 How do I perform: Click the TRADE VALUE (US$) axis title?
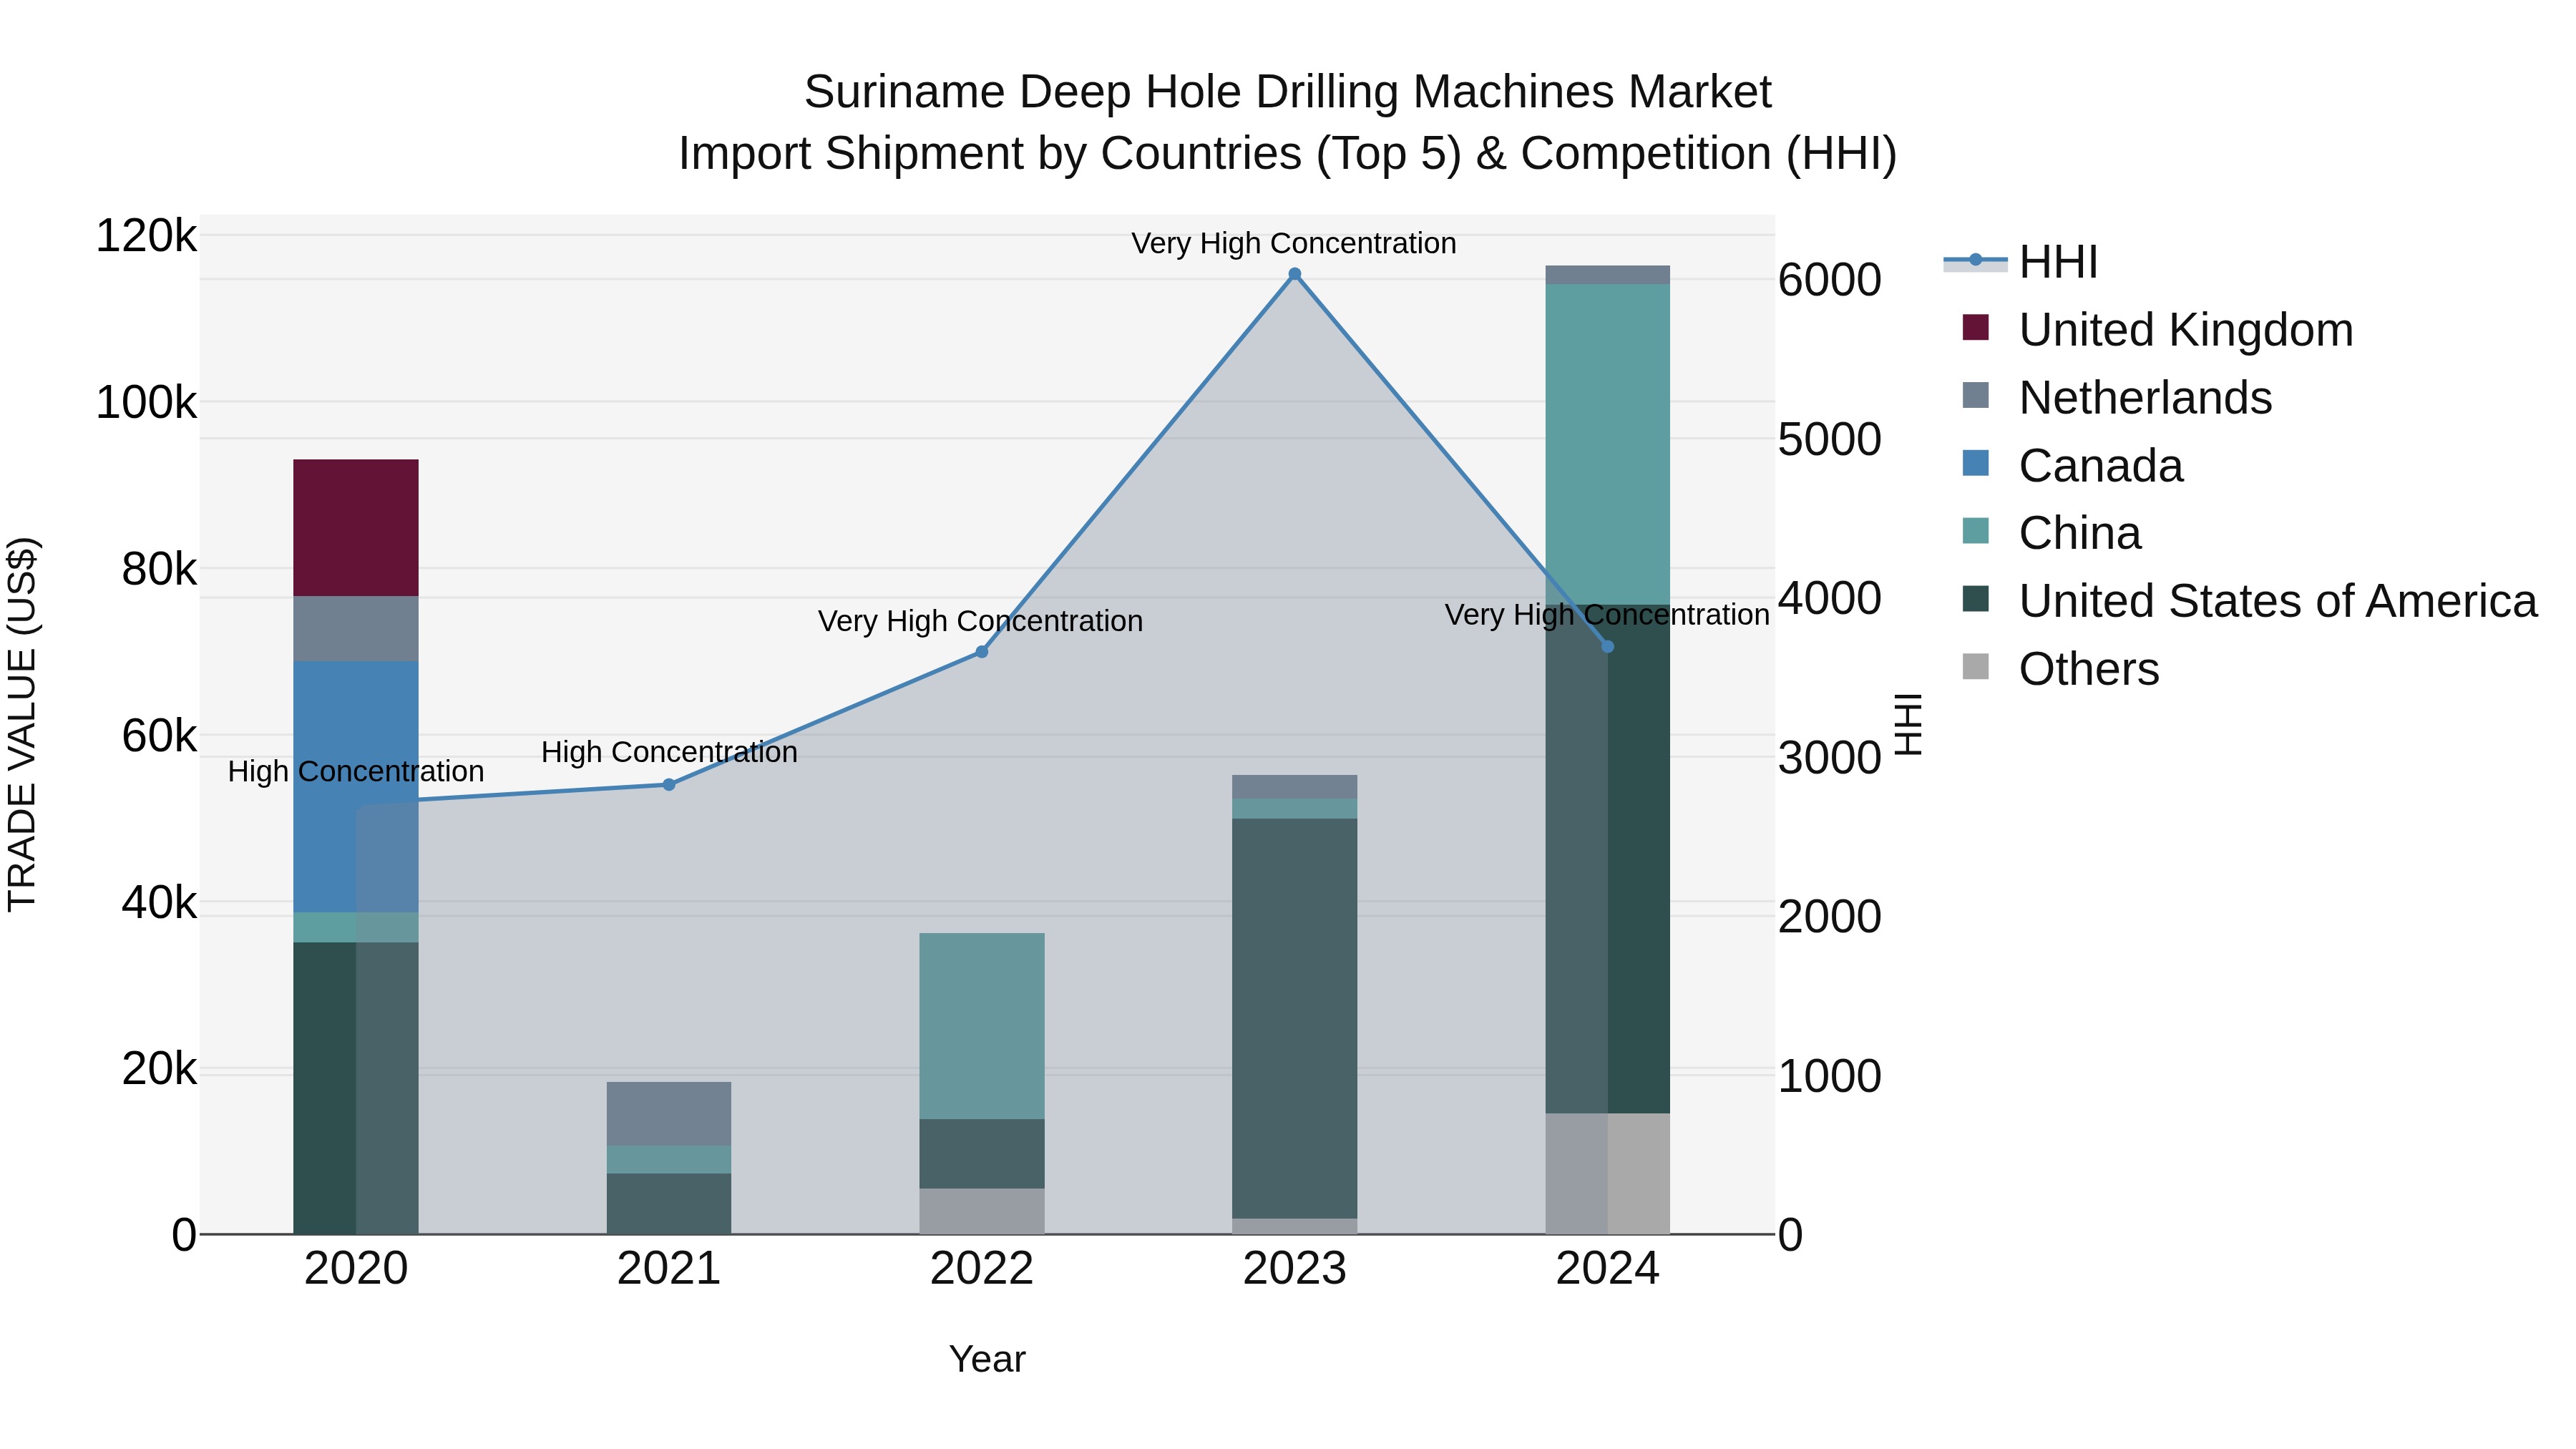(x=22, y=724)
